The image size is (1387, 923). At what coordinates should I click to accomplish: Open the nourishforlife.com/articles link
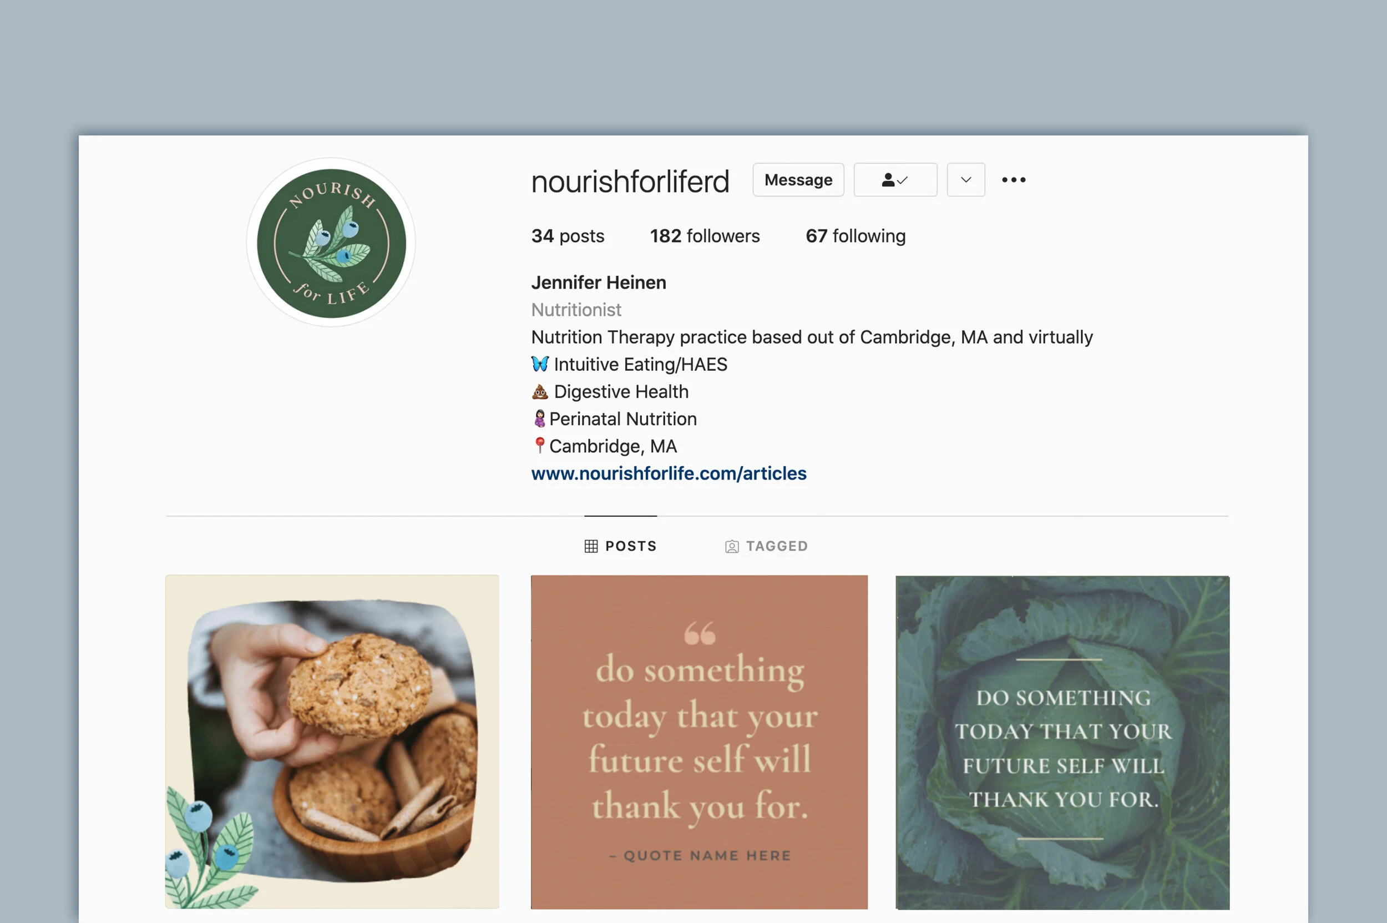669,473
